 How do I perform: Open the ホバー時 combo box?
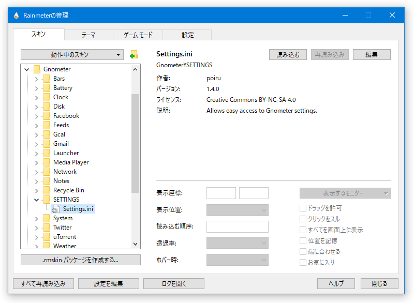(238, 260)
